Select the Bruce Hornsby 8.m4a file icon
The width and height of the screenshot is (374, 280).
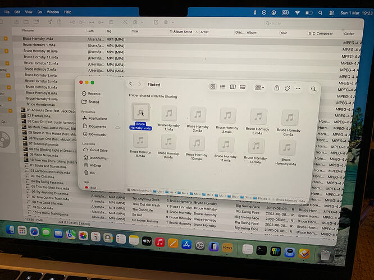[140, 141]
